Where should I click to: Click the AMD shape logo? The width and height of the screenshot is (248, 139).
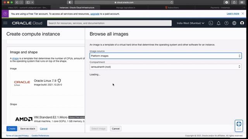pos(24,119)
